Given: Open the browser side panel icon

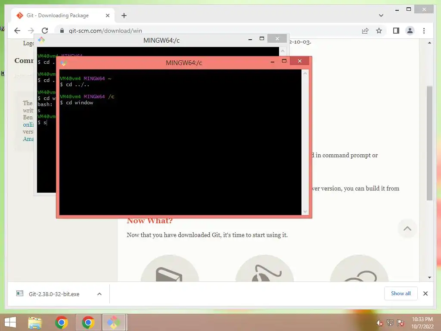Looking at the screenshot, I should pos(396,31).
